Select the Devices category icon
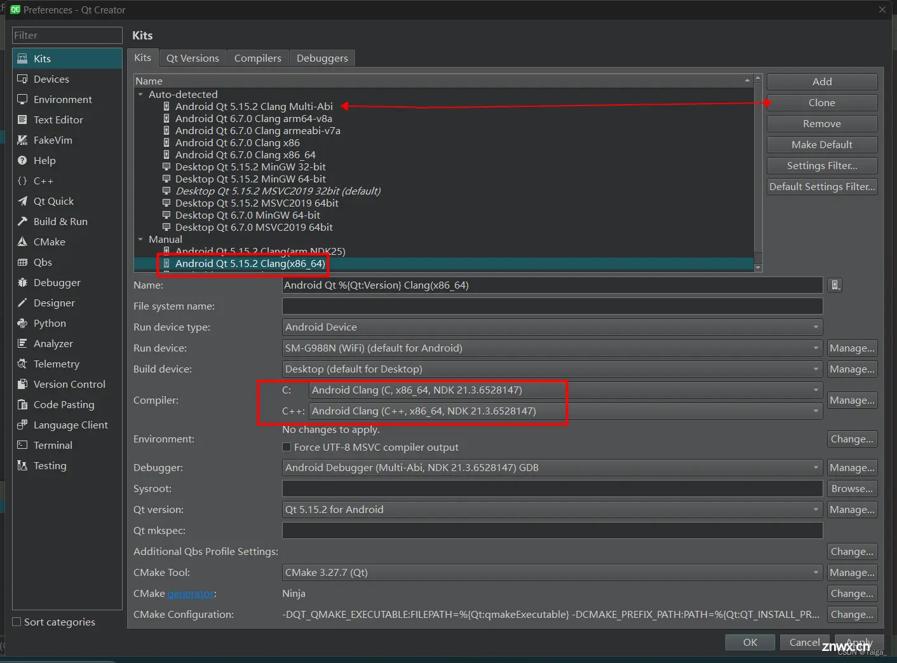This screenshot has width=897, height=663. [22, 79]
